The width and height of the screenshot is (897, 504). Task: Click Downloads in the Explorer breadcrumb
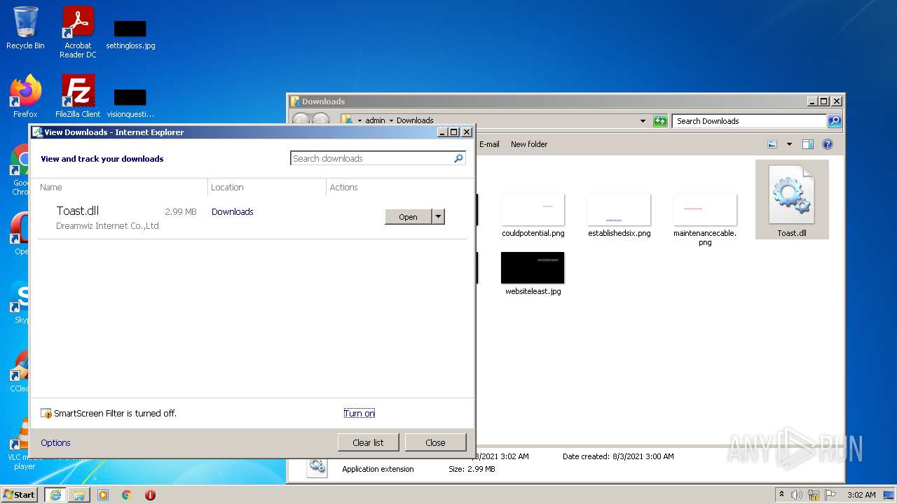point(415,120)
